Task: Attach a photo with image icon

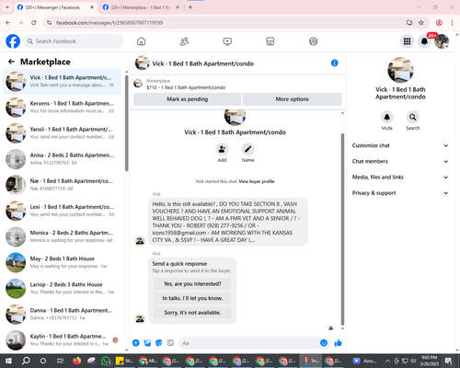Action: pyautogui.click(x=147, y=343)
